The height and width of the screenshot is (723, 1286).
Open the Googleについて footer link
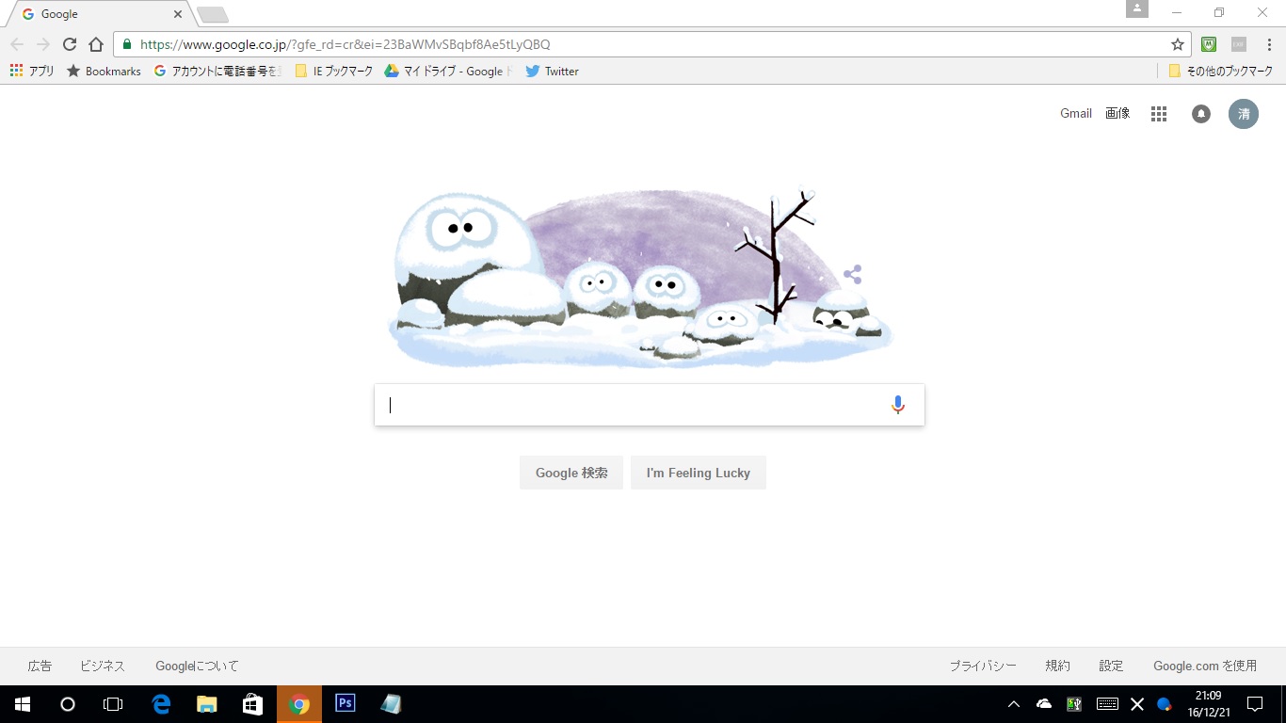click(198, 666)
